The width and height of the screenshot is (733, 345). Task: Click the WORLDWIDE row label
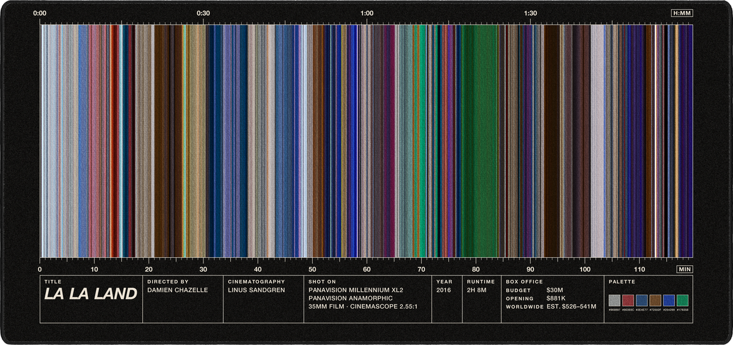coord(524,307)
